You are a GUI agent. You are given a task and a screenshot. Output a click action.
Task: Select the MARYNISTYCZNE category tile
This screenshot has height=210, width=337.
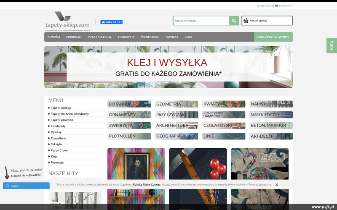271,115
